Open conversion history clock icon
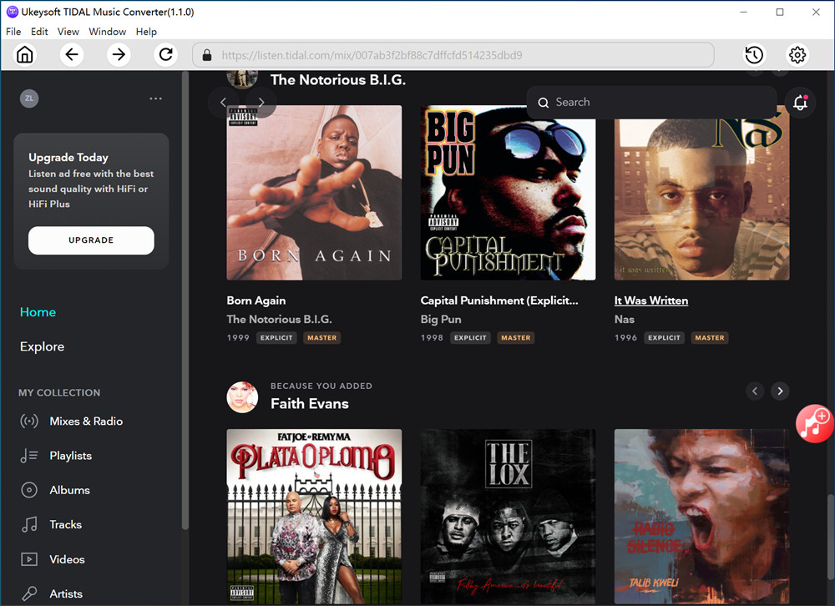 (754, 55)
